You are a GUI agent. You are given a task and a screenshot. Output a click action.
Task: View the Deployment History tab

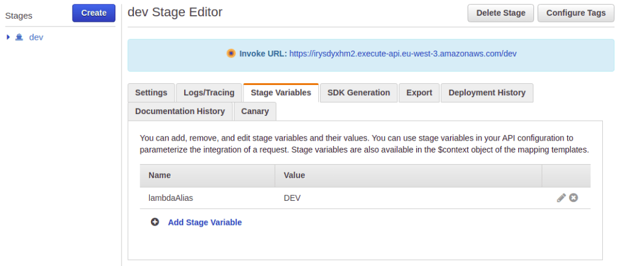[x=487, y=92]
